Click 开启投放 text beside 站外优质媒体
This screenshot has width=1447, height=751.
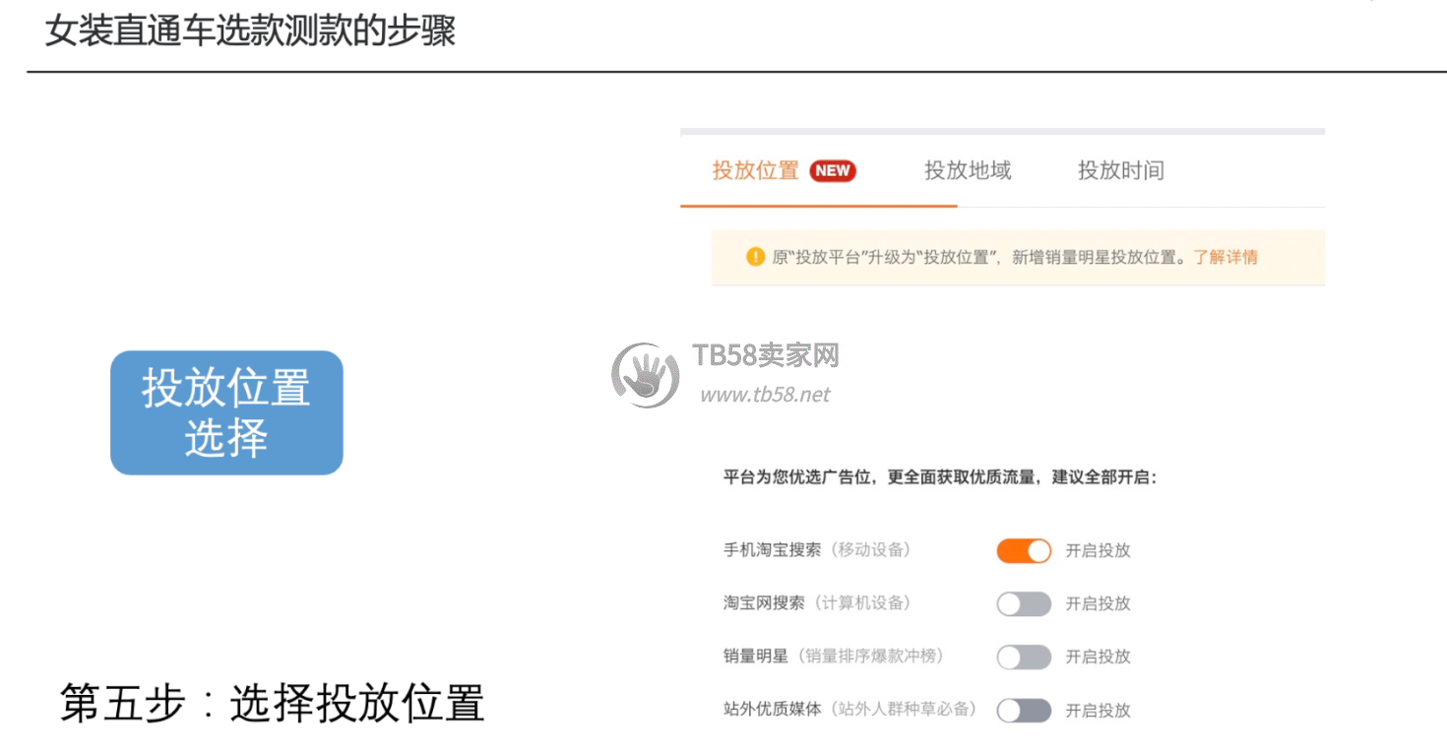tap(1099, 710)
